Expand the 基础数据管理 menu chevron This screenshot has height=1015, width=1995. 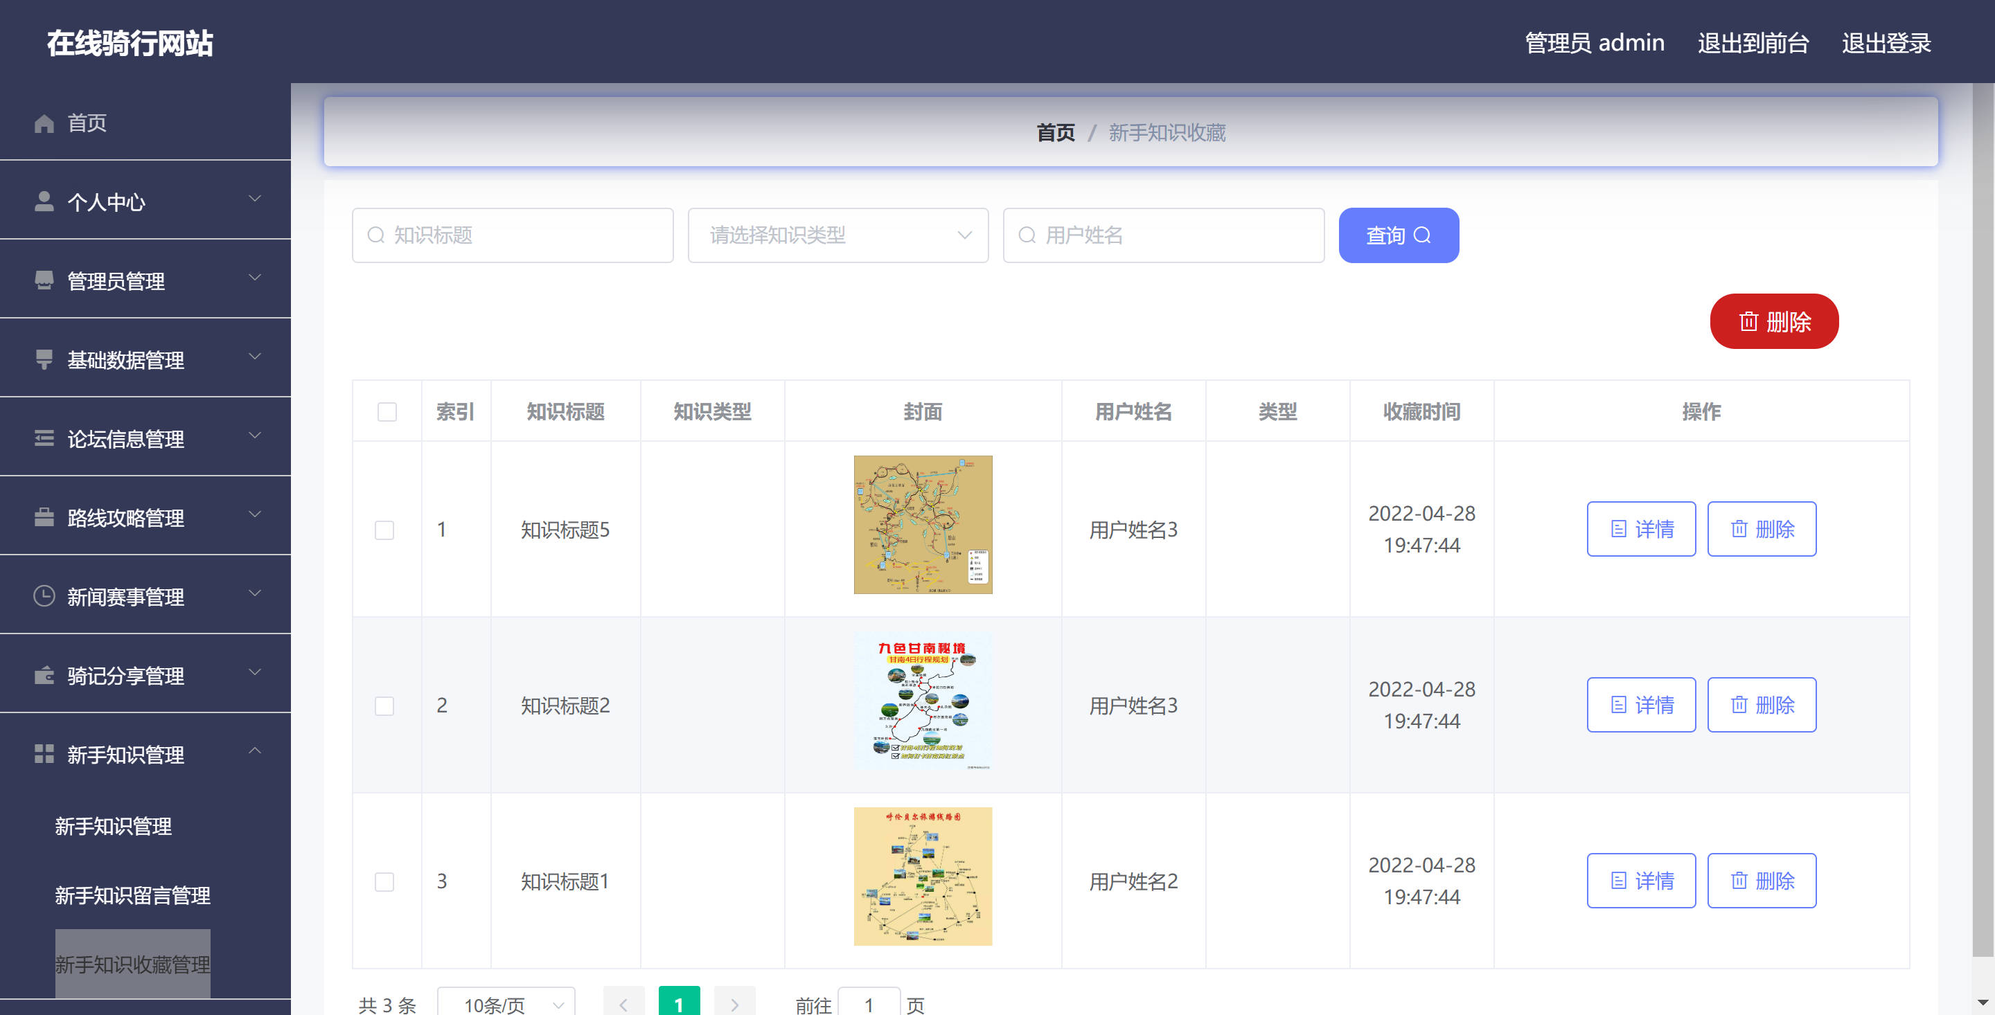[x=255, y=357]
